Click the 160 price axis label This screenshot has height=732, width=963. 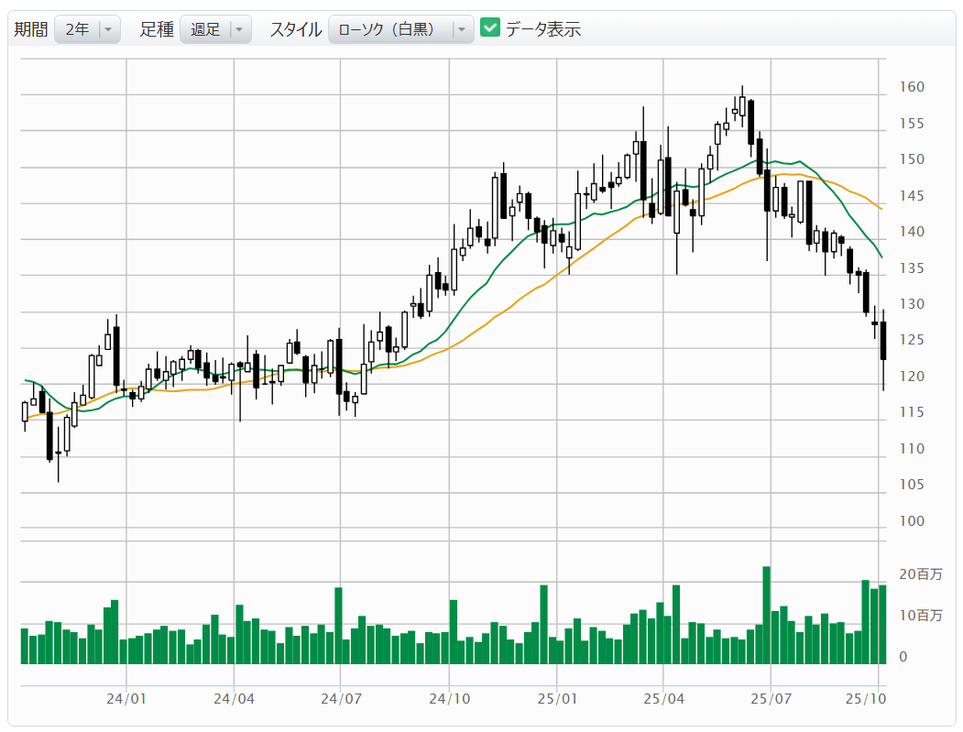[x=911, y=88]
